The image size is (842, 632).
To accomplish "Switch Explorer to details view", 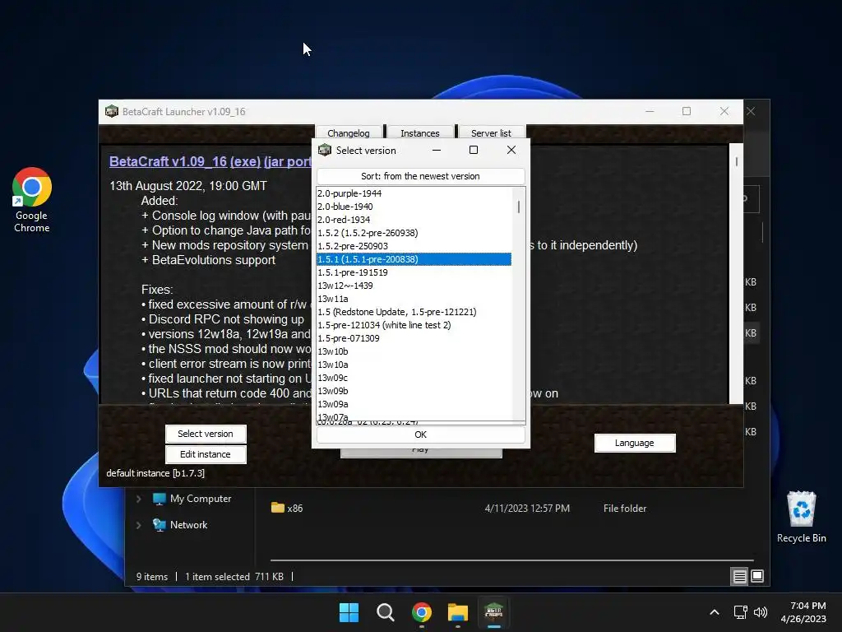I will click(x=739, y=577).
